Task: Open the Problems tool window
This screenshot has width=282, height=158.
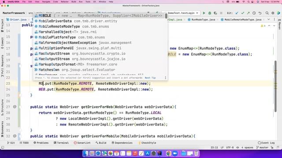Action: pyautogui.click(x=41, y=143)
